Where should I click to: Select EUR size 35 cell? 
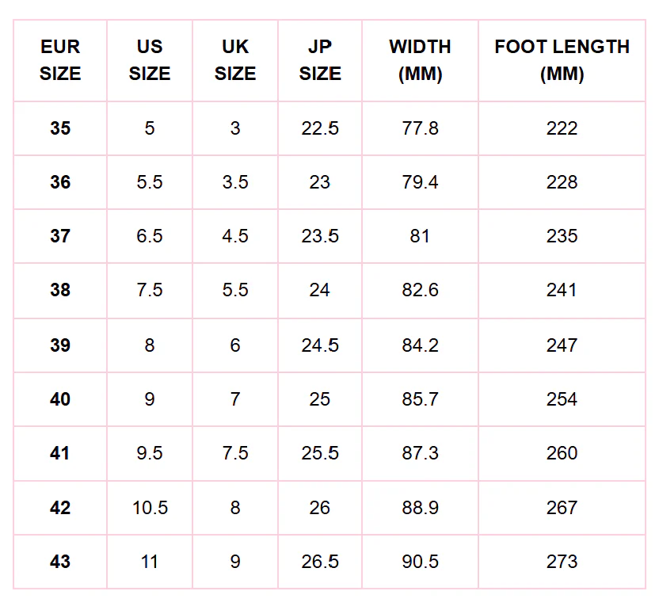pos(60,128)
